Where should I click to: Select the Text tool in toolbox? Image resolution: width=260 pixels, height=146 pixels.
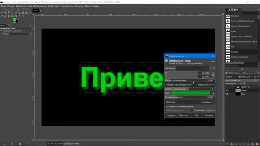(x=16, y=16)
